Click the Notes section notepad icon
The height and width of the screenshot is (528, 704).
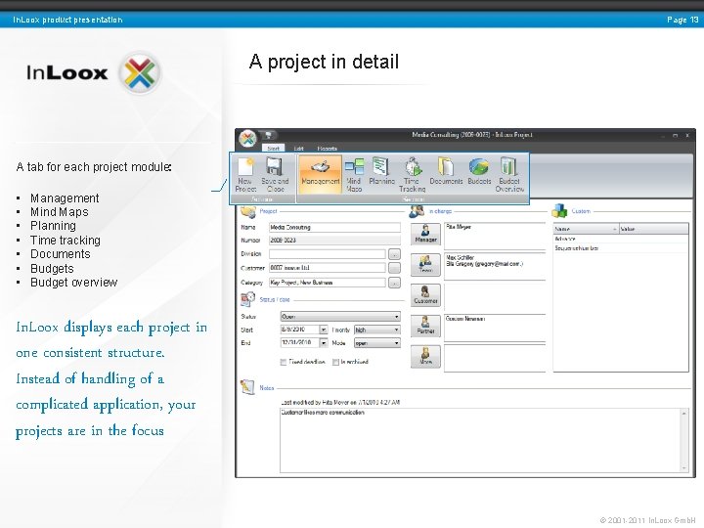tap(247, 386)
